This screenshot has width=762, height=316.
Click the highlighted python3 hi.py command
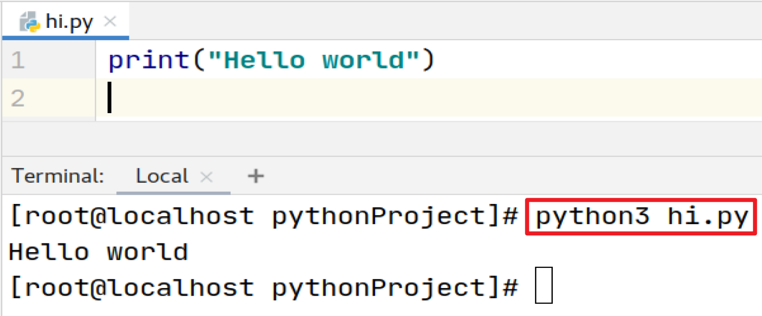(642, 217)
